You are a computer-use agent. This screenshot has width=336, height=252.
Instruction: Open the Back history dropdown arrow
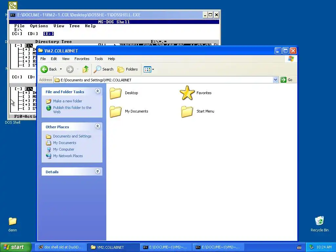(61, 69)
